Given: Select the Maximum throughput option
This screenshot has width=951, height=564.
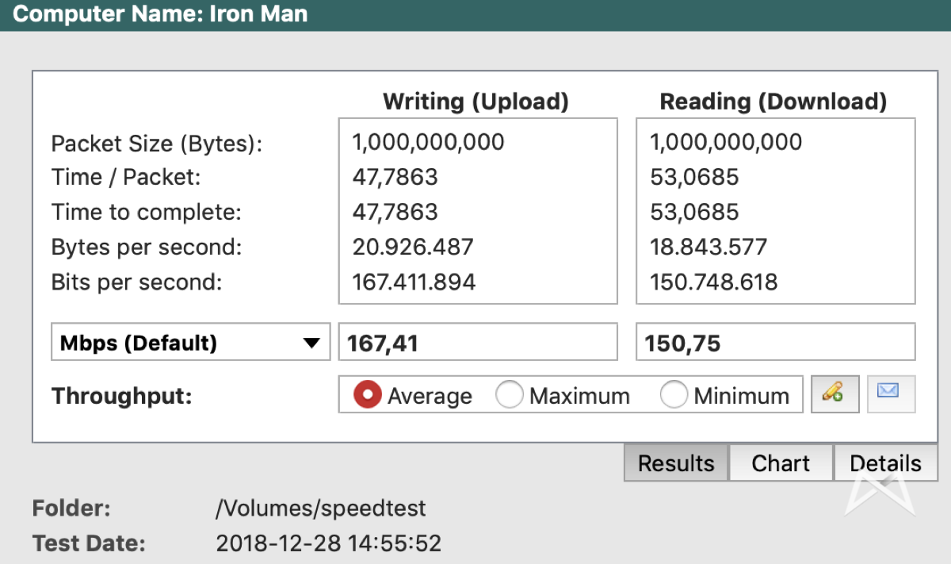Looking at the screenshot, I should tap(510, 395).
